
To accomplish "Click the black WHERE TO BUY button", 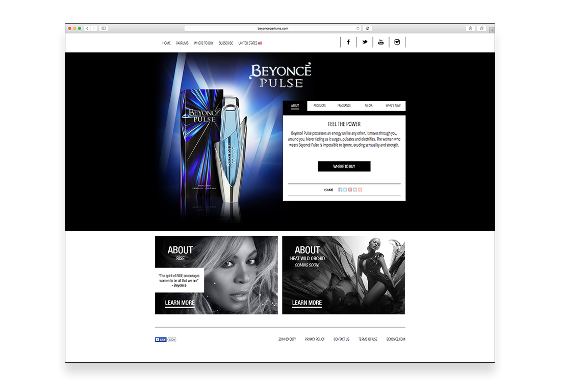I will point(344,167).
